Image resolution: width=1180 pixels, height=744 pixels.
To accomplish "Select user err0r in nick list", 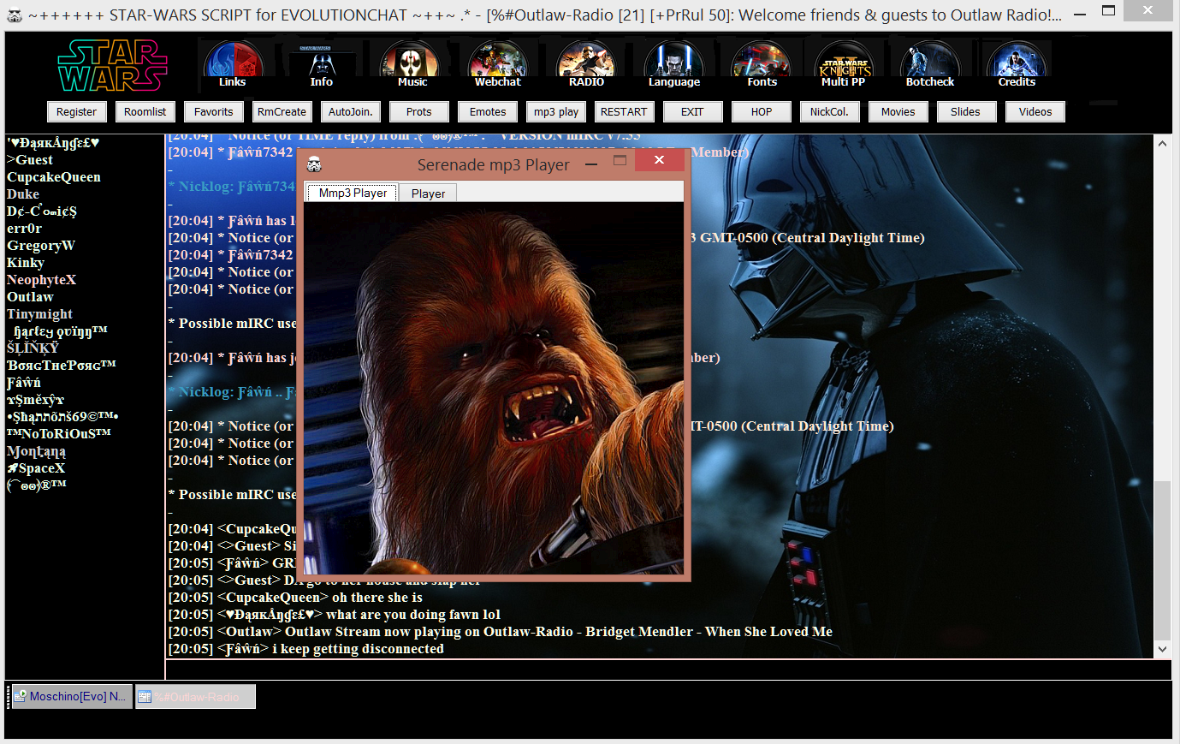I will [24, 229].
